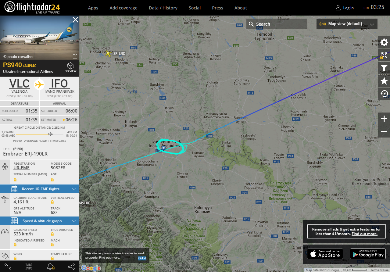Open the 3D VIEW cube icon
This screenshot has height=272, width=390.
[x=70, y=67]
